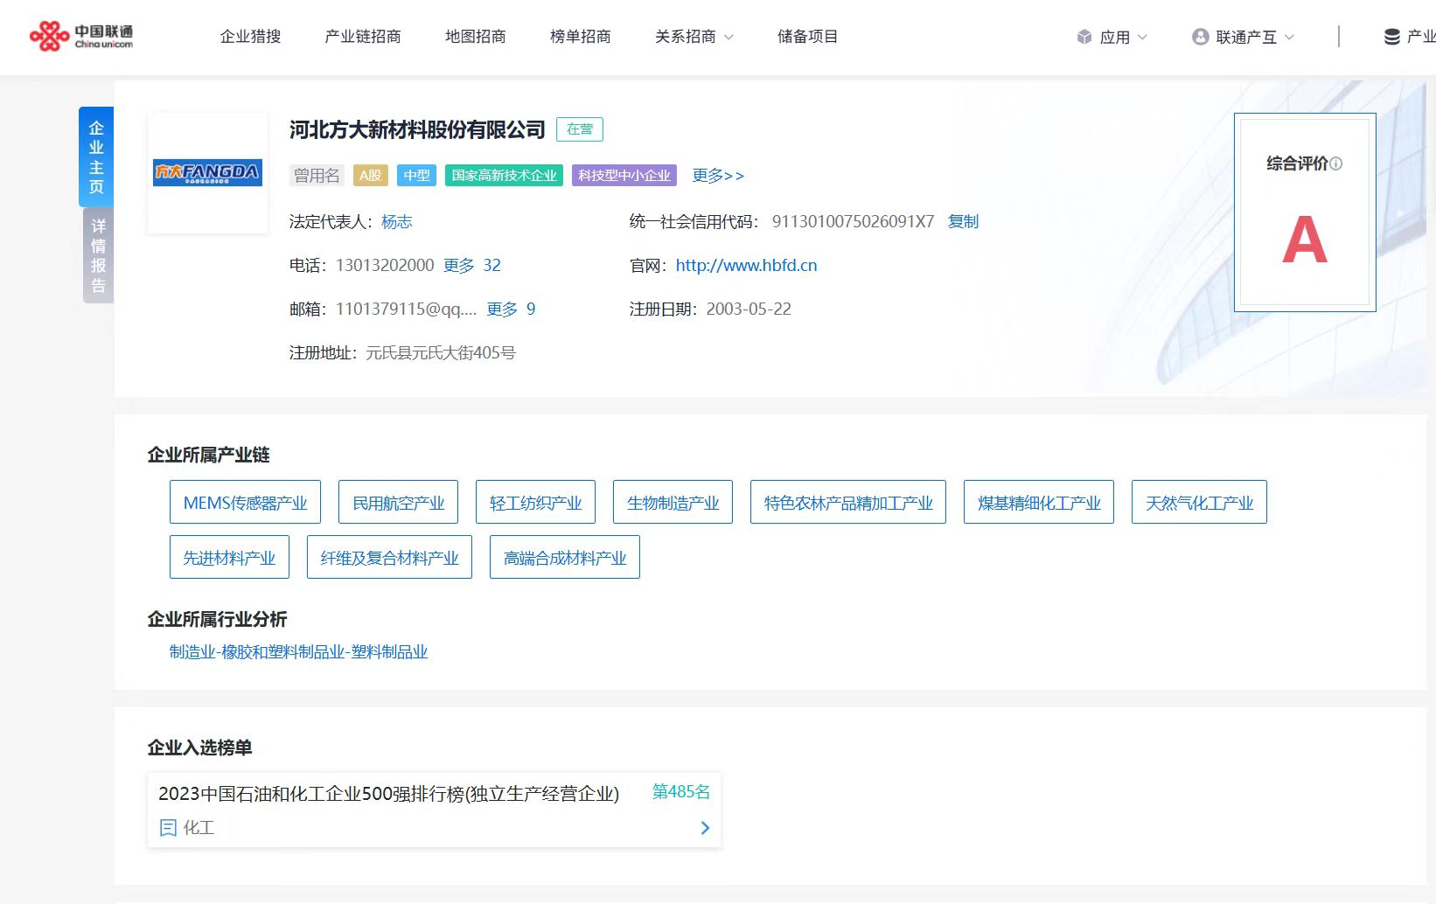Select the MEMS传感器产业 industry chain tag

245,503
